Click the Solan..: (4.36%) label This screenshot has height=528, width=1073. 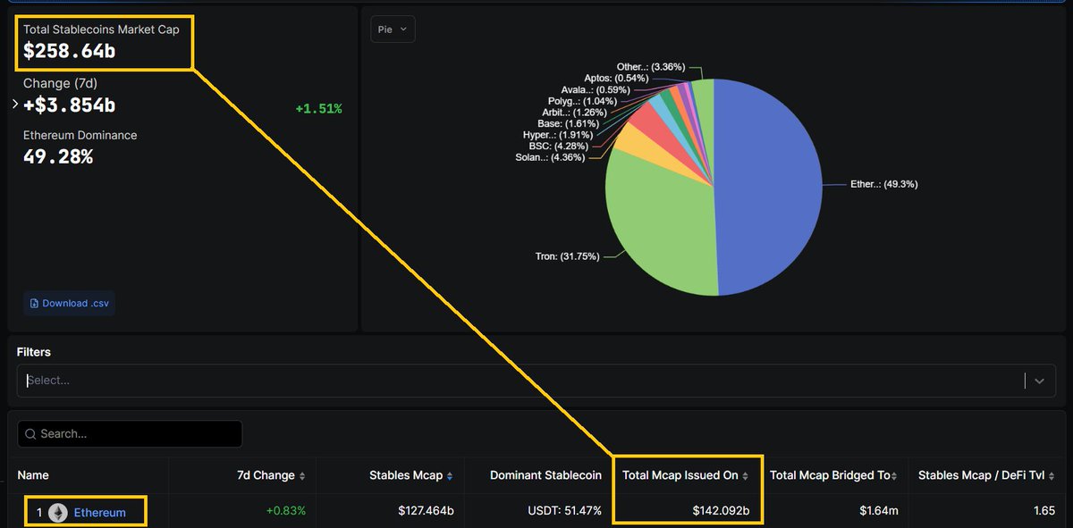click(x=550, y=157)
